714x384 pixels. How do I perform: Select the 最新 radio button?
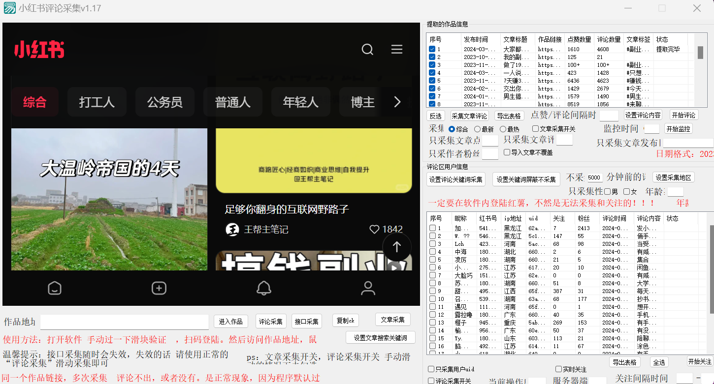(x=478, y=128)
